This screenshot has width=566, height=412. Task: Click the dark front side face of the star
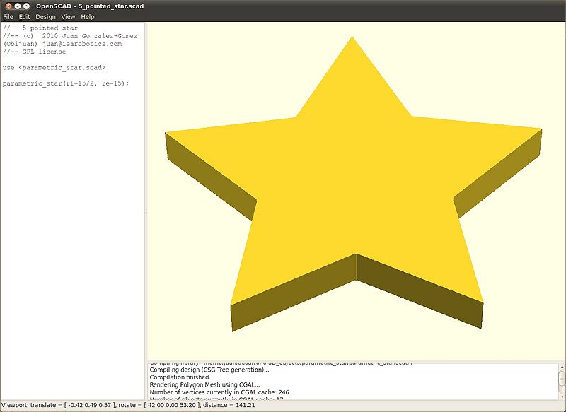(x=417, y=290)
